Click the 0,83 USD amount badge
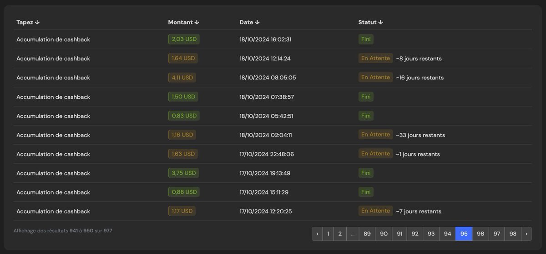Screen dimensions: 546x254 (x=184, y=116)
